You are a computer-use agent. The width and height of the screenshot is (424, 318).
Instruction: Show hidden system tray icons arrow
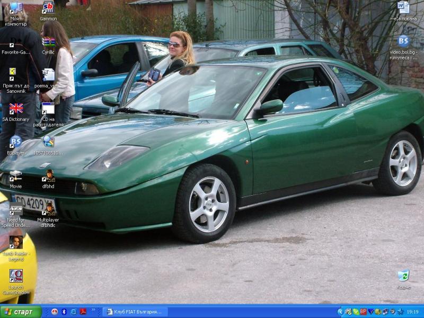point(340,312)
